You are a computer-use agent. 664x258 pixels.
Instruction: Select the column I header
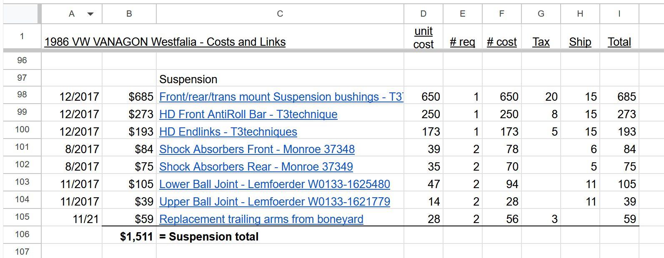619,14
